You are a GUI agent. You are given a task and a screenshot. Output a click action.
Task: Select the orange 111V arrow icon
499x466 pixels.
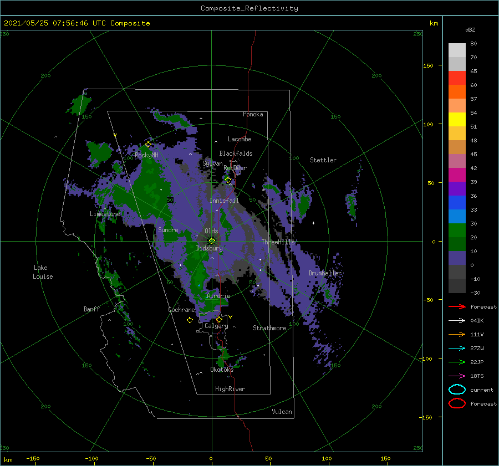[x=457, y=334]
